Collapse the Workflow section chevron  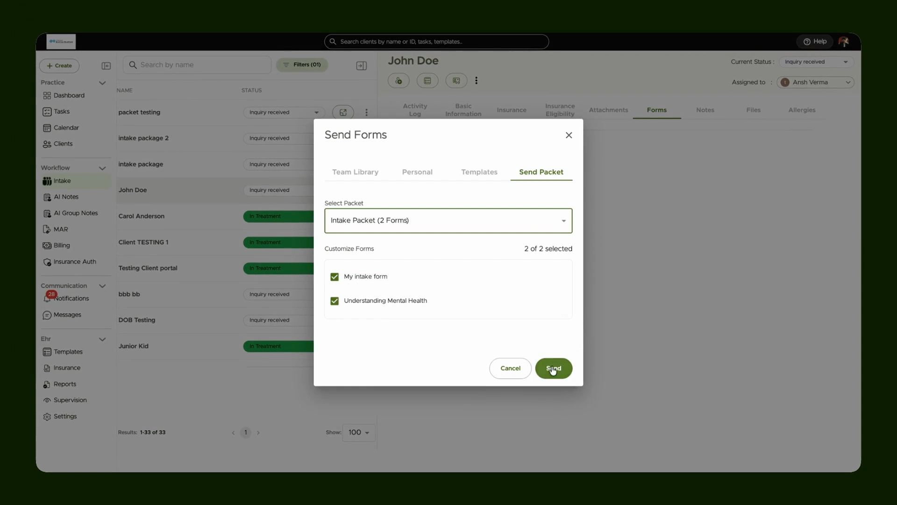(x=102, y=168)
